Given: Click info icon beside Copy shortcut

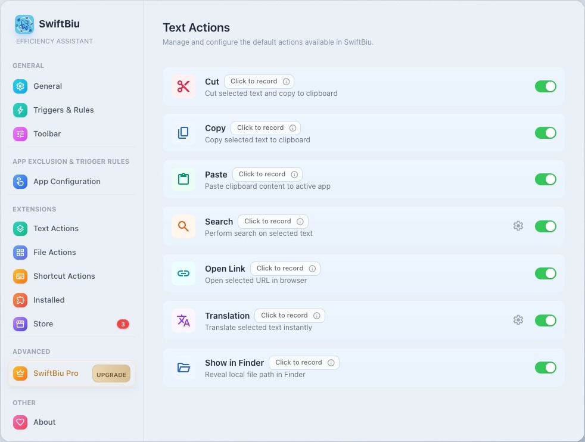Looking at the screenshot, I should pos(293,128).
